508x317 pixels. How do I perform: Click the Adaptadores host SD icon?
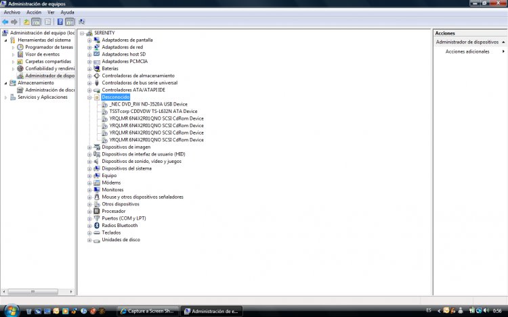click(x=97, y=54)
